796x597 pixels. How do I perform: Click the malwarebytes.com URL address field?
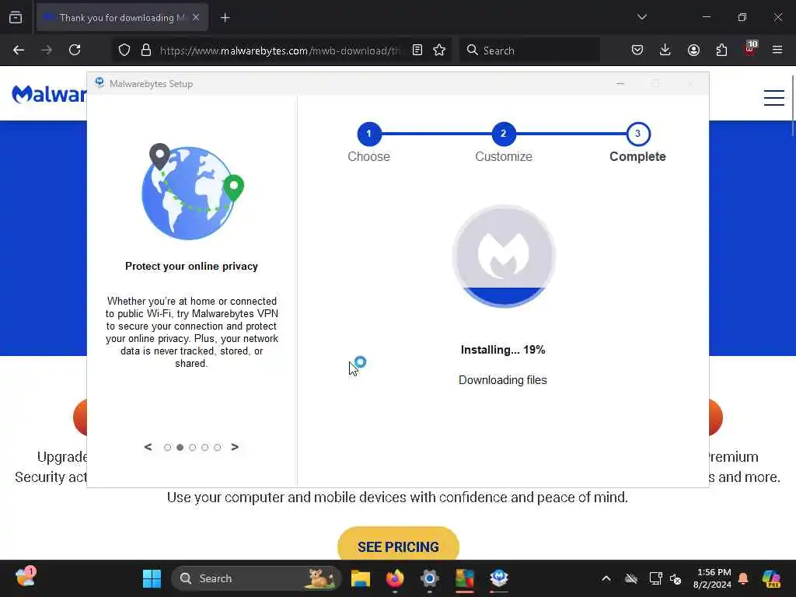click(x=280, y=51)
